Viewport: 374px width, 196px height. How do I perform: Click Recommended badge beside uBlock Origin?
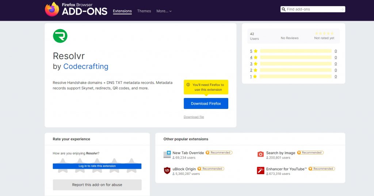coord(211,169)
